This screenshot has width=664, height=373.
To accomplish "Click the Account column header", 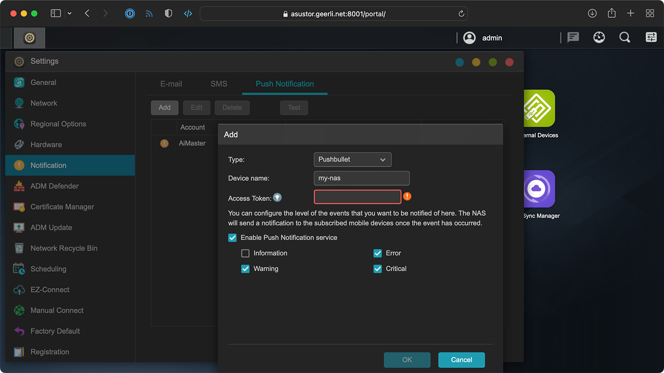I will [x=193, y=127].
